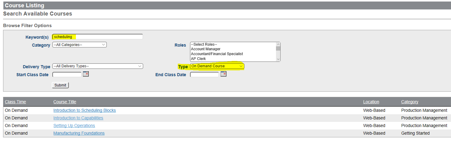This screenshot has width=451, height=145.
Task: Open the End Class Date calendar picker
Action: pyautogui.click(x=223, y=74)
